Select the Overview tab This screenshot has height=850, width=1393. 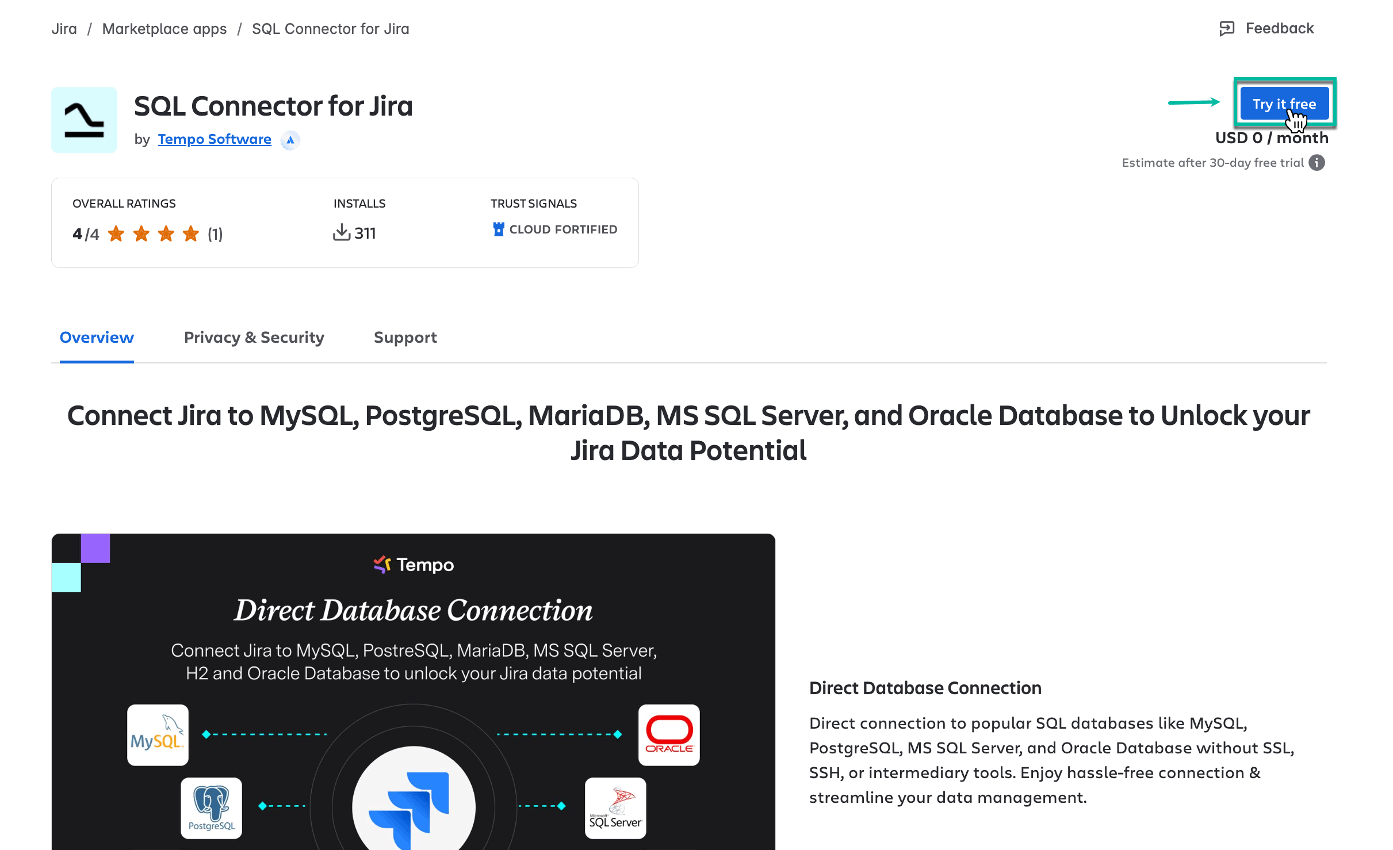96,338
